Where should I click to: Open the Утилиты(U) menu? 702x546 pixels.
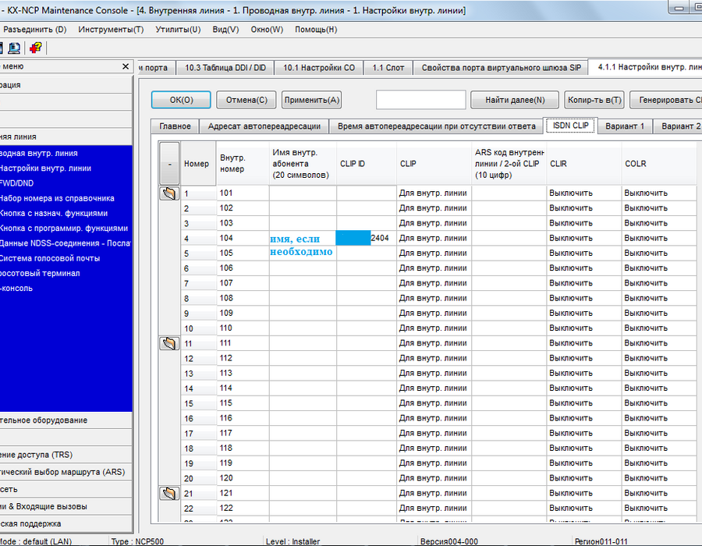point(178,30)
